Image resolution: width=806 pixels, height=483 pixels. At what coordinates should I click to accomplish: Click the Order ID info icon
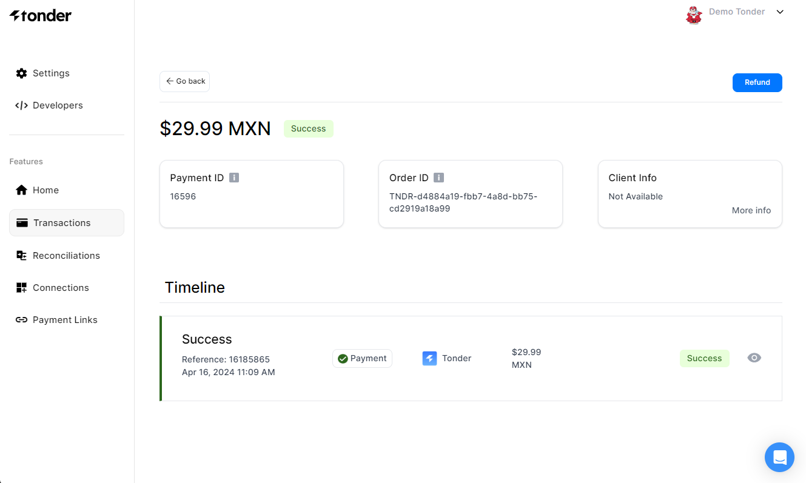(x=439, y=178)
